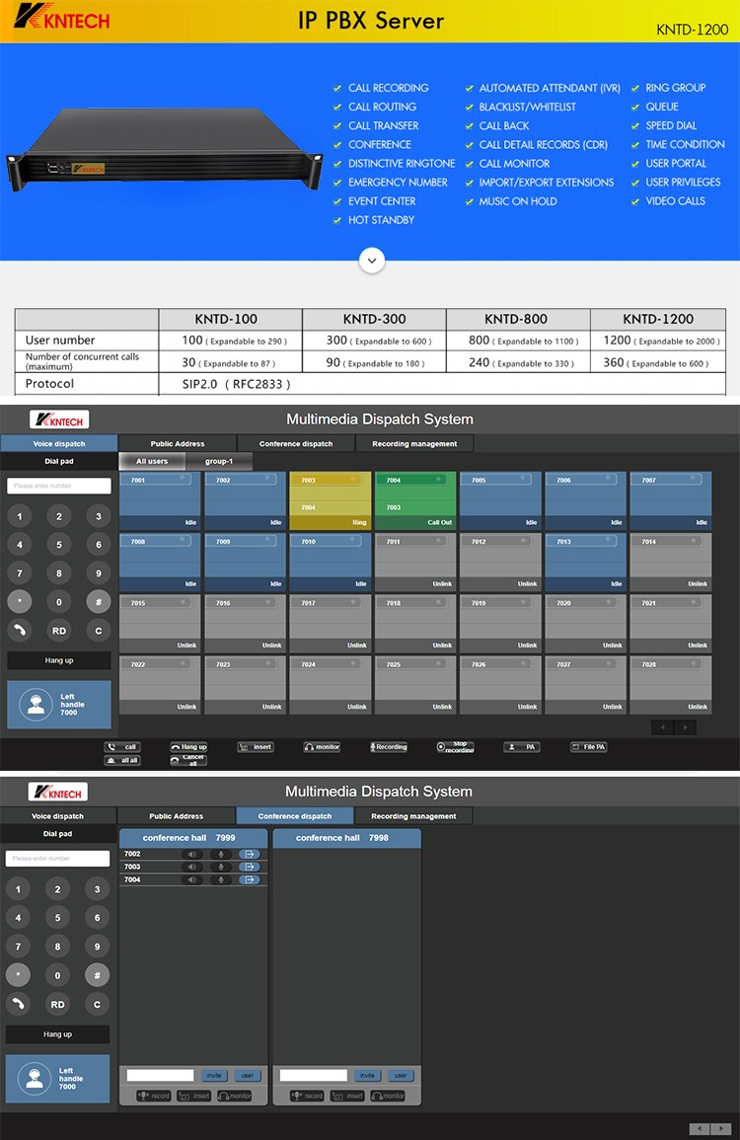Remove member 7002 using its exit arrow
The image size is (740, 1140).
click(x=249, y=854)
